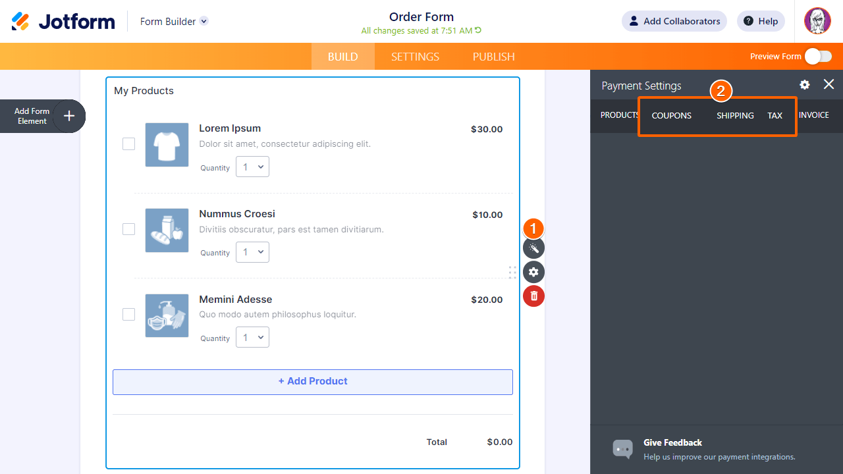
Task: Open the TAX tab
Action: click(775, 116)
